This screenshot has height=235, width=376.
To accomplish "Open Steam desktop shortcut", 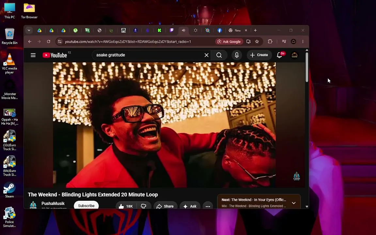I will [x=9, y=190].
